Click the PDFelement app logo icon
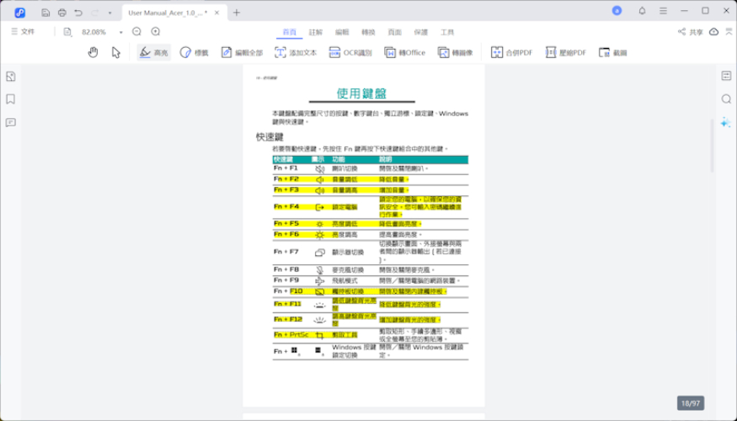 pos(19,13)
